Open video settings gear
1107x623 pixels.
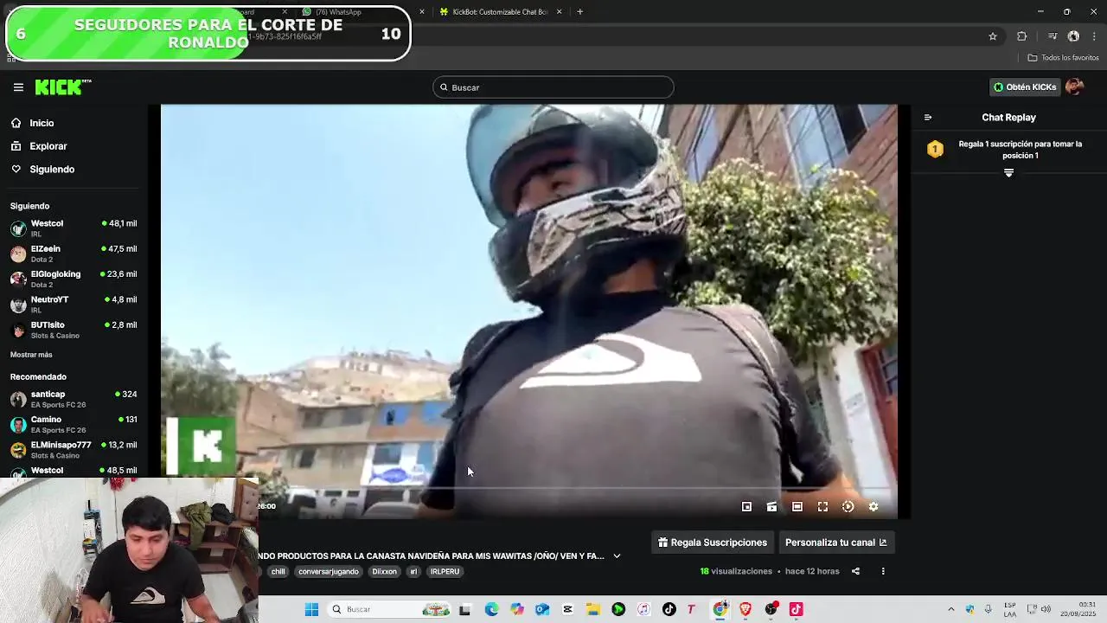click(x=873, y=507)
